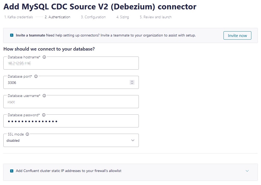Image resolution: width=261 pixels, height=185 pixels.
Task: Click the Invite now button
Action: [x=237, y=35]
